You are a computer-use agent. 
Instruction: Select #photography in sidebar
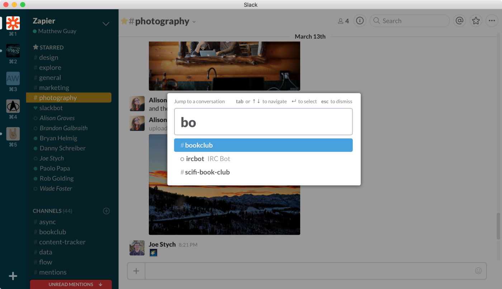tap(69, 98)
